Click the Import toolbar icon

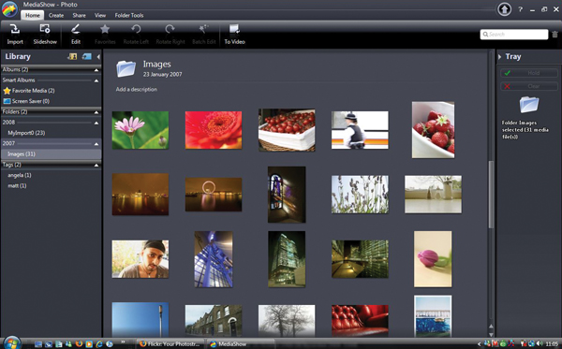[15, 29]
